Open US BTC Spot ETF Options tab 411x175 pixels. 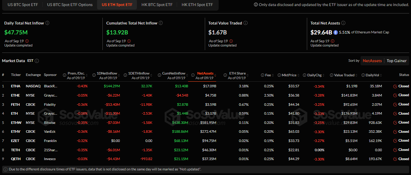point(70,5)
